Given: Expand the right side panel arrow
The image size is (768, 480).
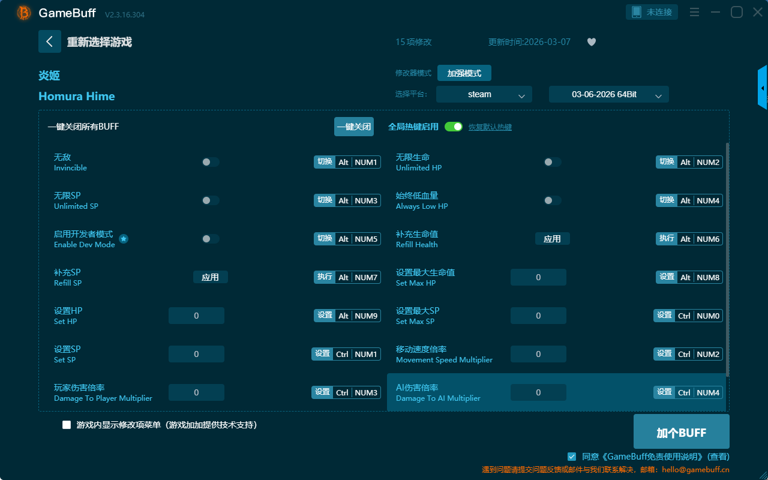Looking at the screenshot, I should coord(763,88).
